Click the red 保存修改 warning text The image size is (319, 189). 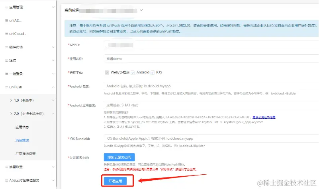click(151, 169)
